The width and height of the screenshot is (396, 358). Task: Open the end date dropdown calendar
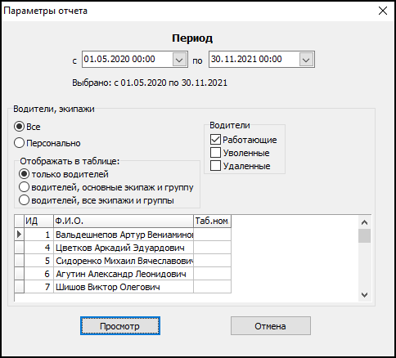[x=306, y=60]
